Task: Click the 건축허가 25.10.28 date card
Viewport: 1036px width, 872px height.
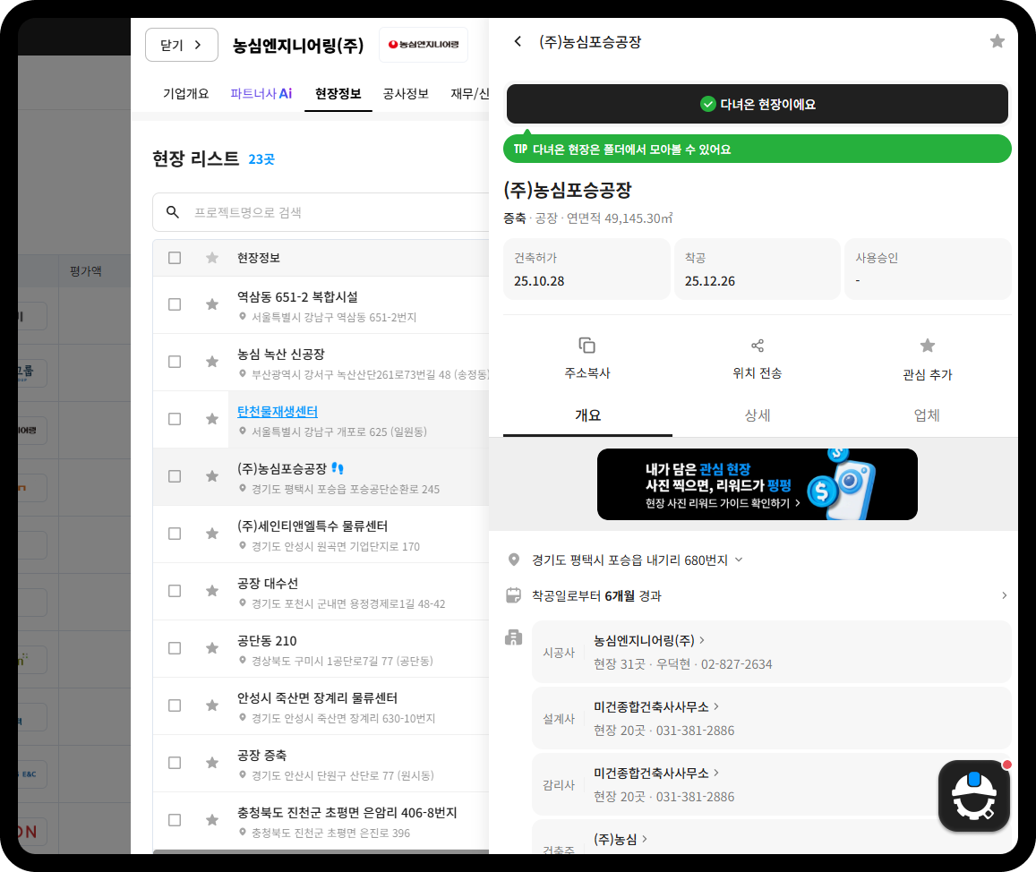Action: click(586, 269)
